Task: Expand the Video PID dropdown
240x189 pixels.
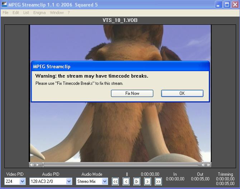Action: pyautogui.click(x=22, y=181)
